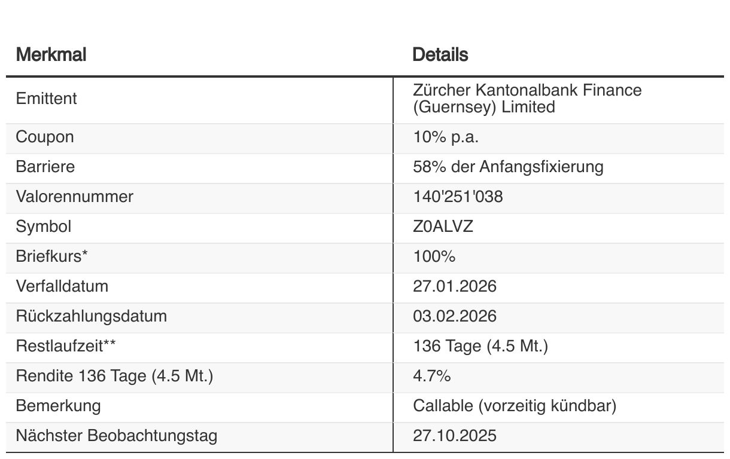Click the 10% p.a. coupon value

(x=446, y=137)
